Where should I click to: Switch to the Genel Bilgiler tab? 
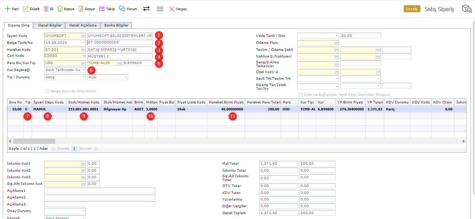coord(50,25)
